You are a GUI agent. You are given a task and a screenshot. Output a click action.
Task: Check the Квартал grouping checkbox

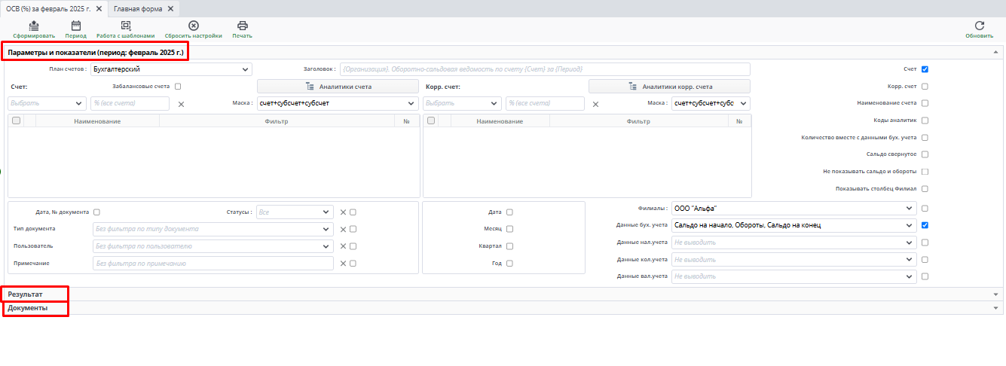pos(509,246)
